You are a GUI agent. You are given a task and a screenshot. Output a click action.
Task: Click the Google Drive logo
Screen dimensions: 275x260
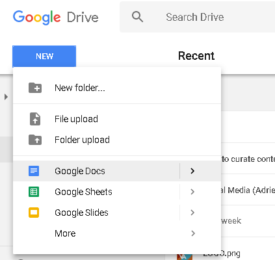click(56, 18)
